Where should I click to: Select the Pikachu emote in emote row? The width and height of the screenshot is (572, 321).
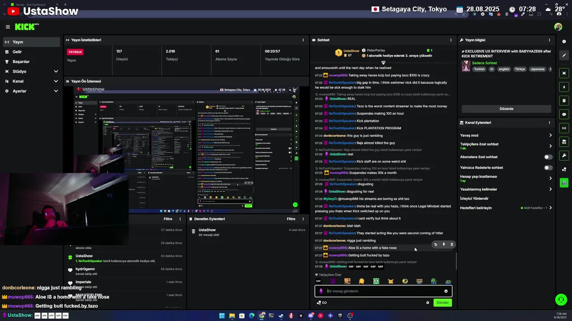[x=391, y=281]
